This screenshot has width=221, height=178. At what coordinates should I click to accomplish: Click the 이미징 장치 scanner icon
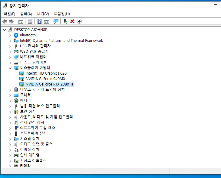click(16, 150)
